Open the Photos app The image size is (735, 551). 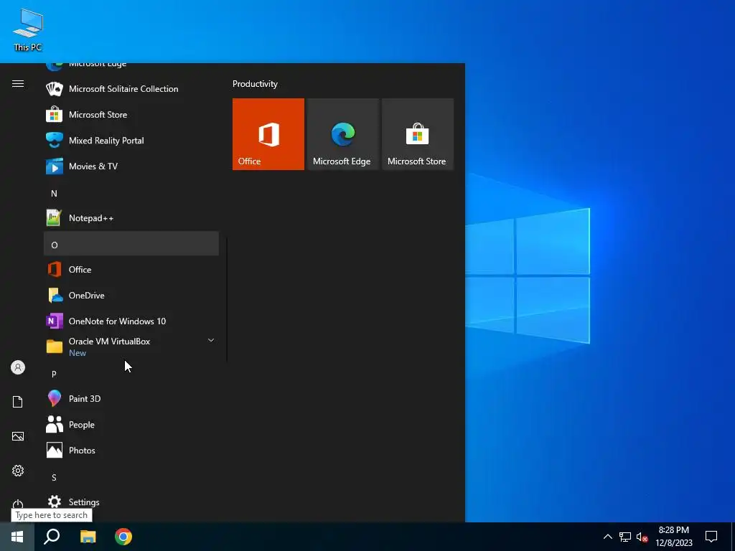[131, 451]
